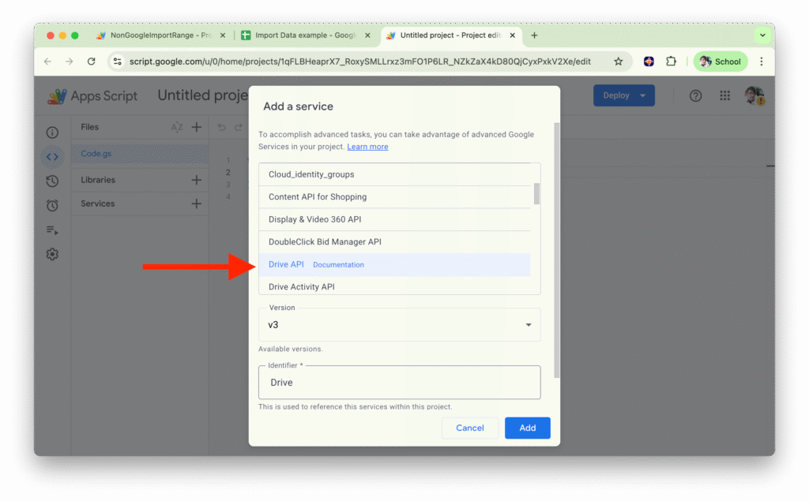Viewport: 809px width, 501px height.
Task: Sort files alphabetically with AZ icon
Action: [x=177, y=127]
